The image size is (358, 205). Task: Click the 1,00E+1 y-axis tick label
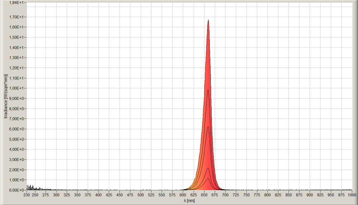(x=16, y=88)
